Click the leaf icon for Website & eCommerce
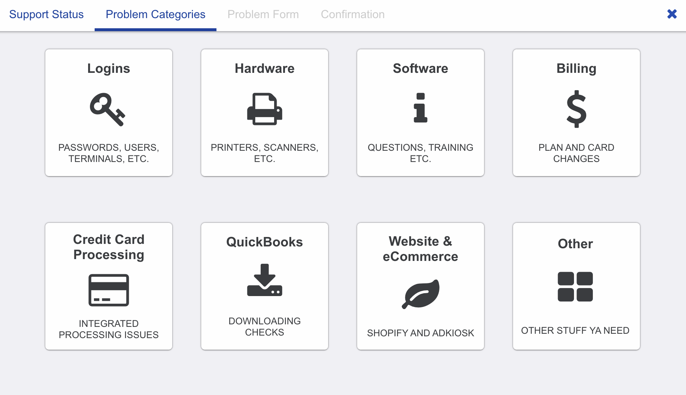 coord(421,294)
